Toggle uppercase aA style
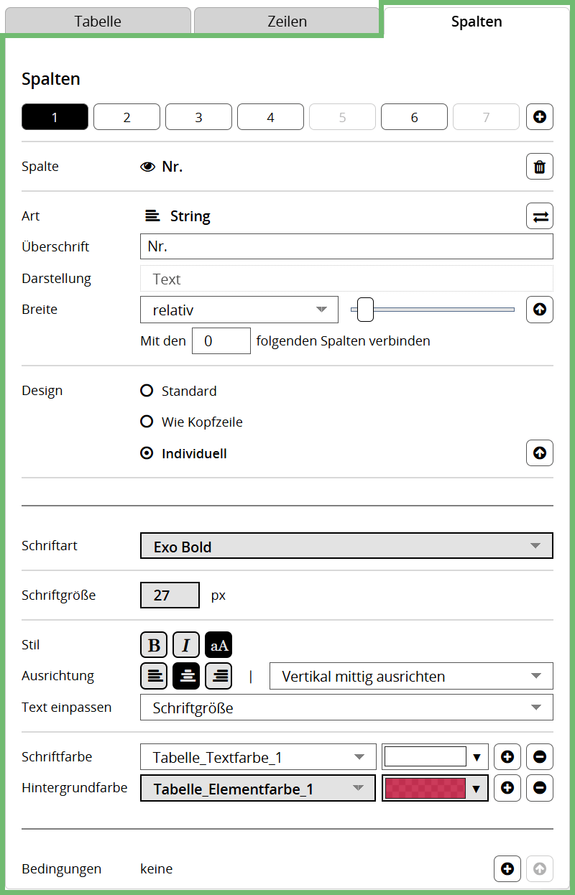 click(x=218, y=645)
